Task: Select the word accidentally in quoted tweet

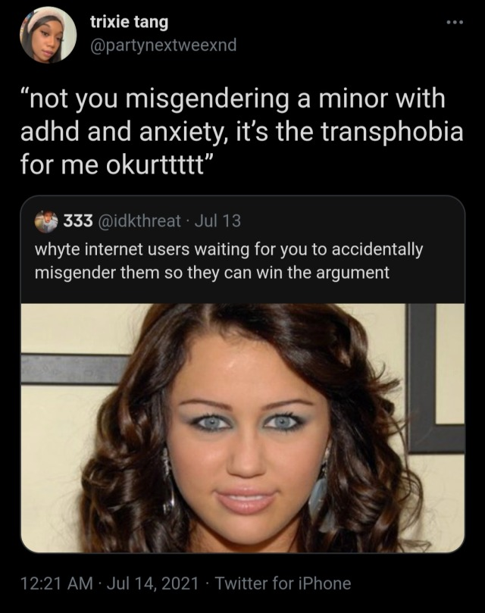Action: [x=377, y=250]
